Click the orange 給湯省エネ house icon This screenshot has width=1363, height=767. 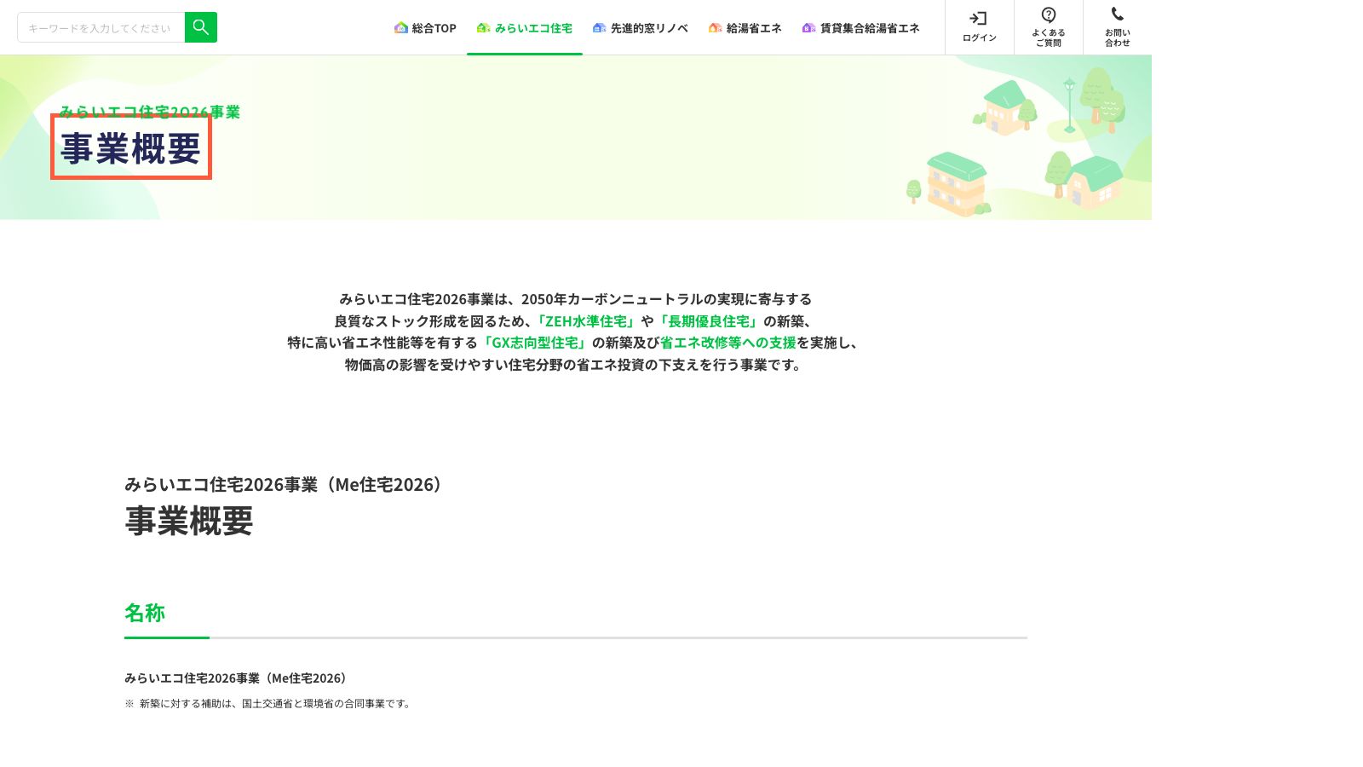pos(716,28)
